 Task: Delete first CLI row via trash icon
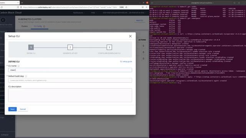[143, 46]
